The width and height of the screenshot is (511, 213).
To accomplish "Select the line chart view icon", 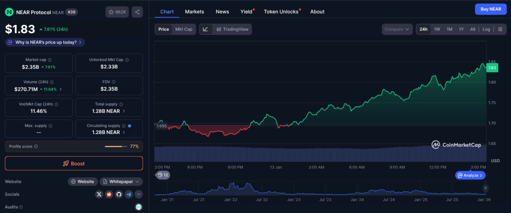I will click(x=206, y=29).
